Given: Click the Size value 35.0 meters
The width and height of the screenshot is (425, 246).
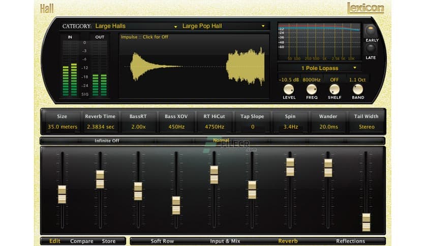Looking at the screenshot, I should point(63,127).
